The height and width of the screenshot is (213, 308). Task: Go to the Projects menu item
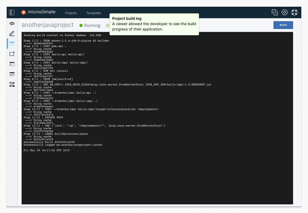coord(71,13)
